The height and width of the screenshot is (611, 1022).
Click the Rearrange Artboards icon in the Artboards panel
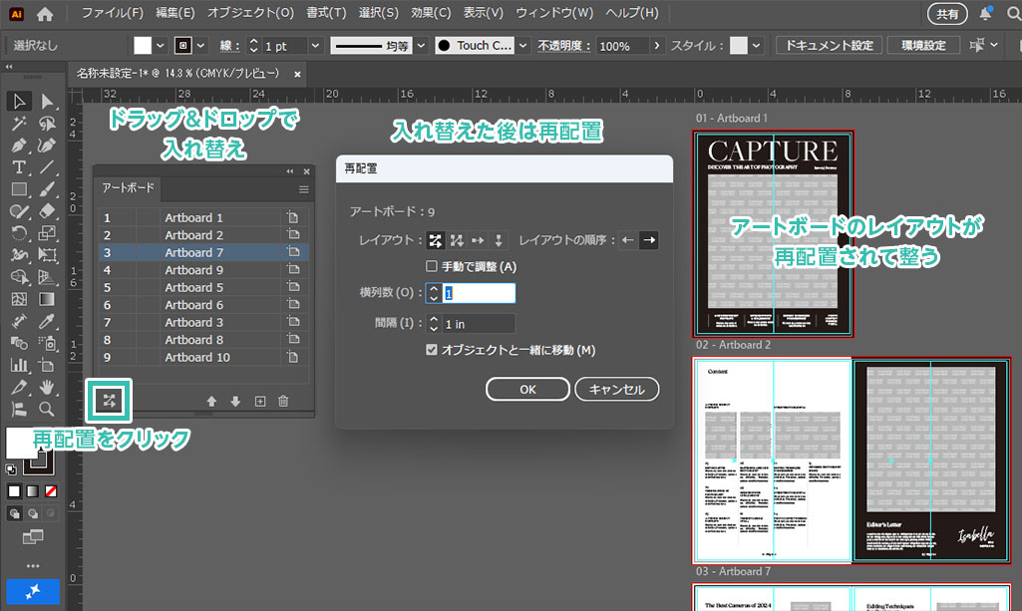tap(110, 401)
